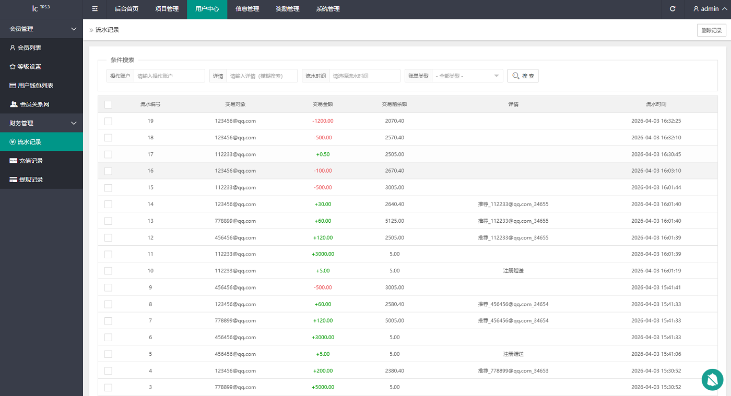Collapse the 会员管理 sidebar section
This screenshot has height=396, width=731.
coord(74,29)
